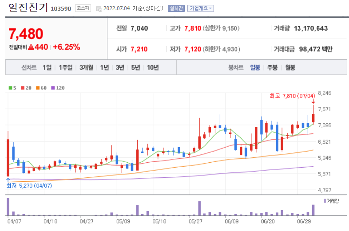Switch to the 주봉 candlestick chart
The image size is (349, 231).
click(273, 67)
